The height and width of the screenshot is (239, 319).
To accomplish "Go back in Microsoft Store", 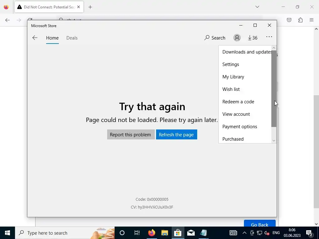I will 35,38.
